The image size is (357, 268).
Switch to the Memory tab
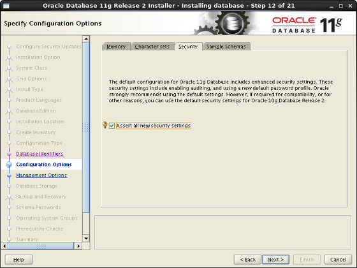[116, 47]
